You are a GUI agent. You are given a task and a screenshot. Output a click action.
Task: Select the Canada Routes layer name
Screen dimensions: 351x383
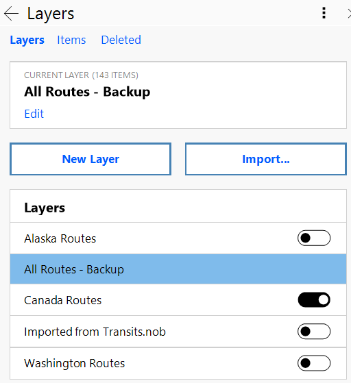pyautogui.click(x=63, y=300)
